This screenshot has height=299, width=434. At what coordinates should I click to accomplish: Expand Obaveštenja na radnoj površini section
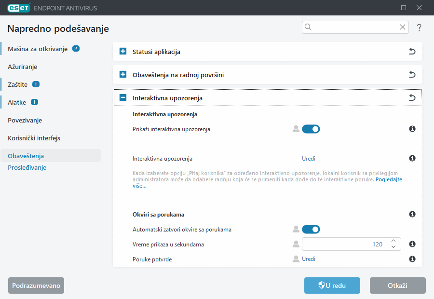click(x=123, y=74)
